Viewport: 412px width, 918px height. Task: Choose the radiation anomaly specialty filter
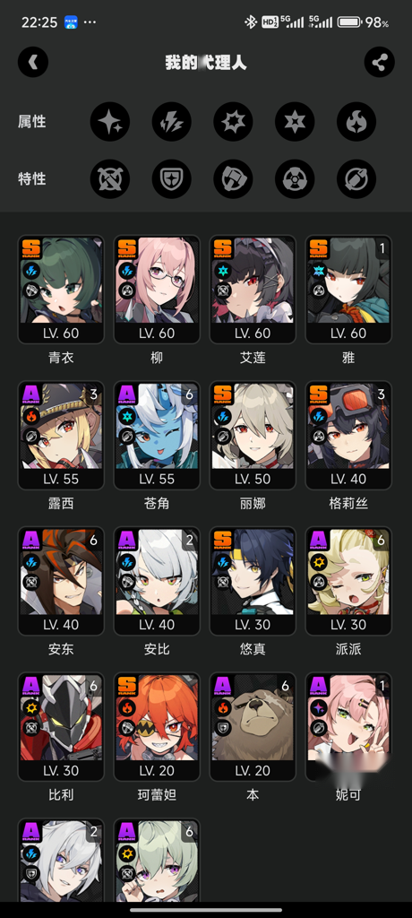(x=295, y=178)
